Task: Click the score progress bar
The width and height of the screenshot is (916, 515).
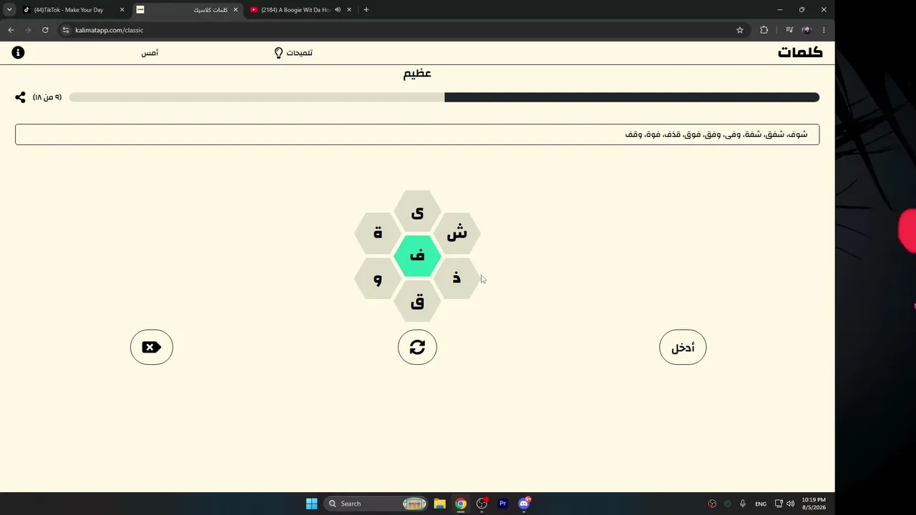Action: 444,97
